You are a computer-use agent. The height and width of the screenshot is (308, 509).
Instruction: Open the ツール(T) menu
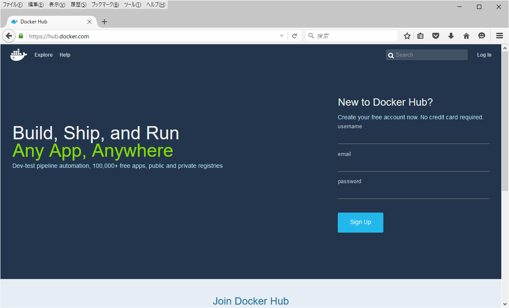pos(132,5)
